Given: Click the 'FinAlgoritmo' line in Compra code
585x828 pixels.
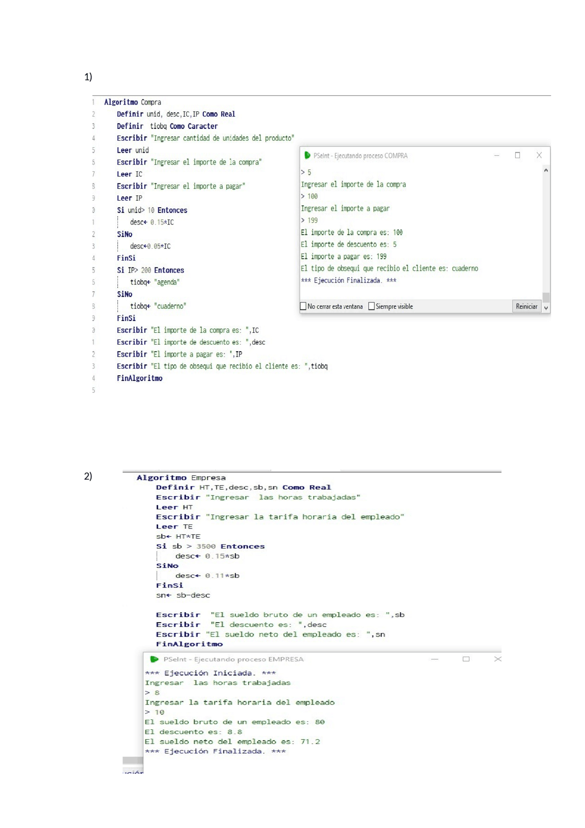Looking at the screenshot, I should (139, 378).
